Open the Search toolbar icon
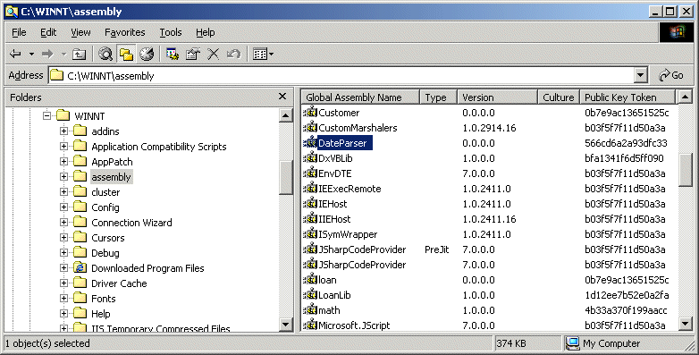This screenshot has height=355, width=699. point(105,54)
